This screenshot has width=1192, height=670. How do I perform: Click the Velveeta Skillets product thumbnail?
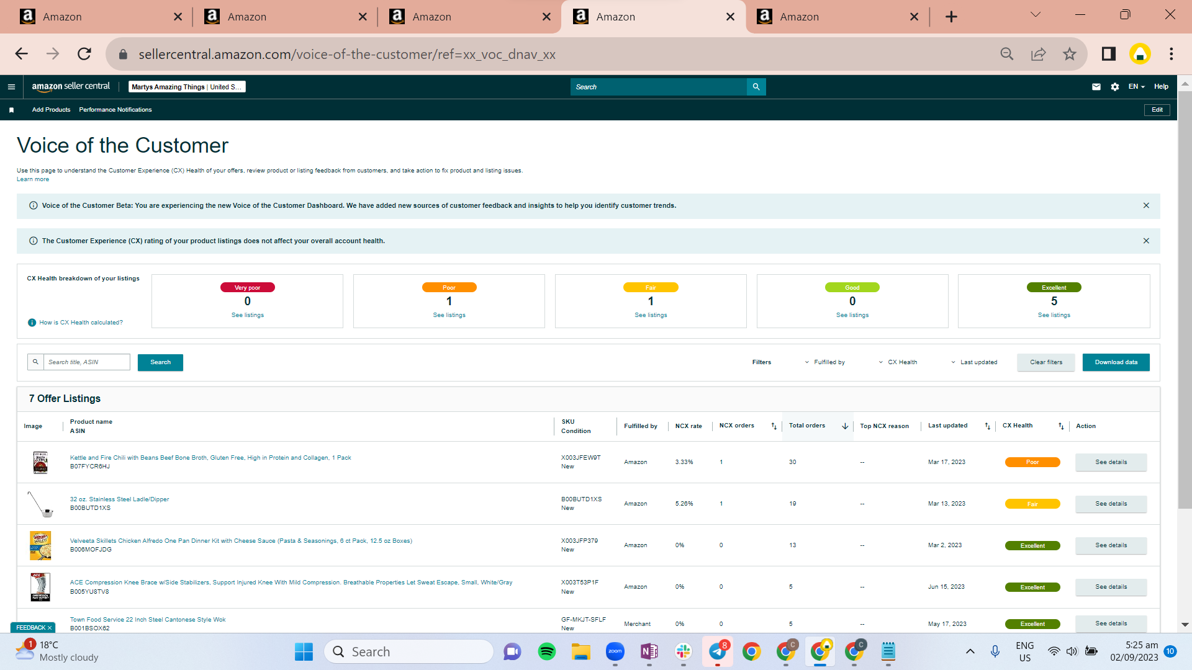point(40,546)
